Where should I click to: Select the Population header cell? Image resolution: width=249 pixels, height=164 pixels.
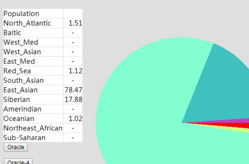(33, 14)
